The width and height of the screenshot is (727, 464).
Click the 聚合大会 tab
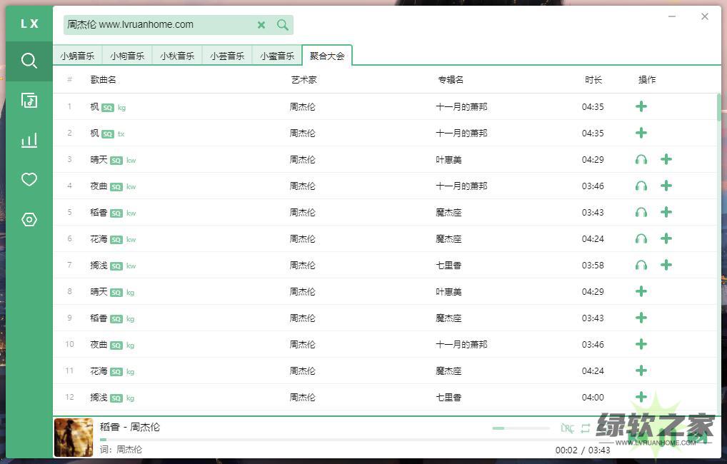click(x=327, y=56)
